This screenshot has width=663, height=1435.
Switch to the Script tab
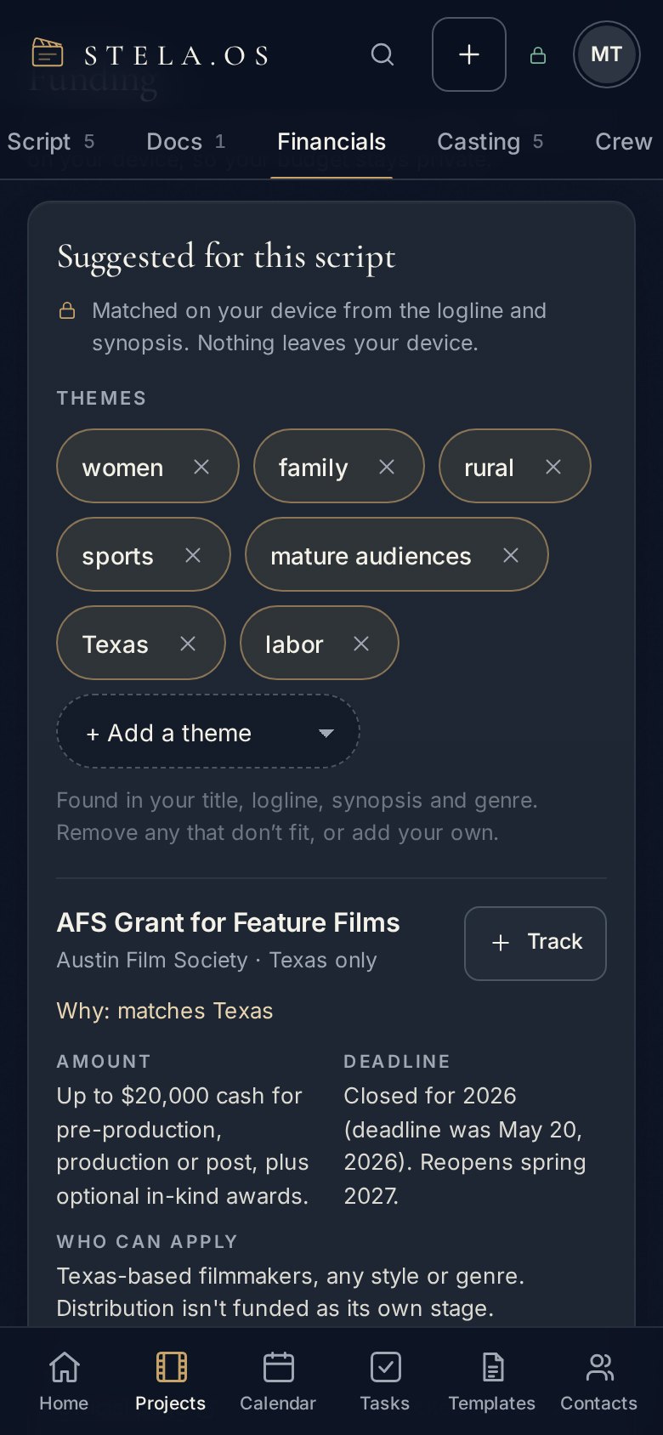(51, 142)
